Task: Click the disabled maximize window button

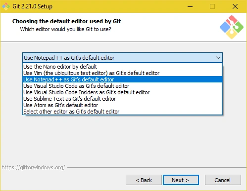Action: (212, 6)
